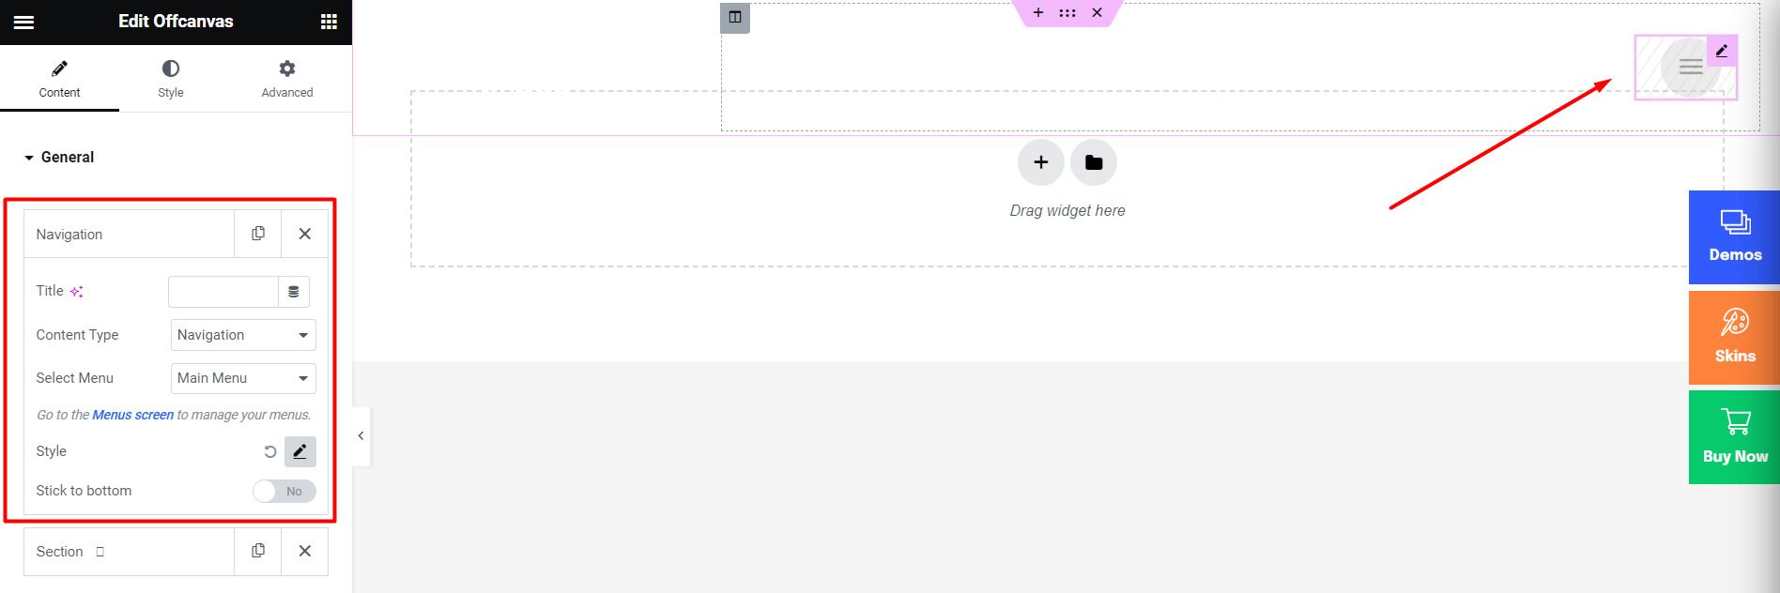
Task: Duplicate the Section item
Action: 258,551
